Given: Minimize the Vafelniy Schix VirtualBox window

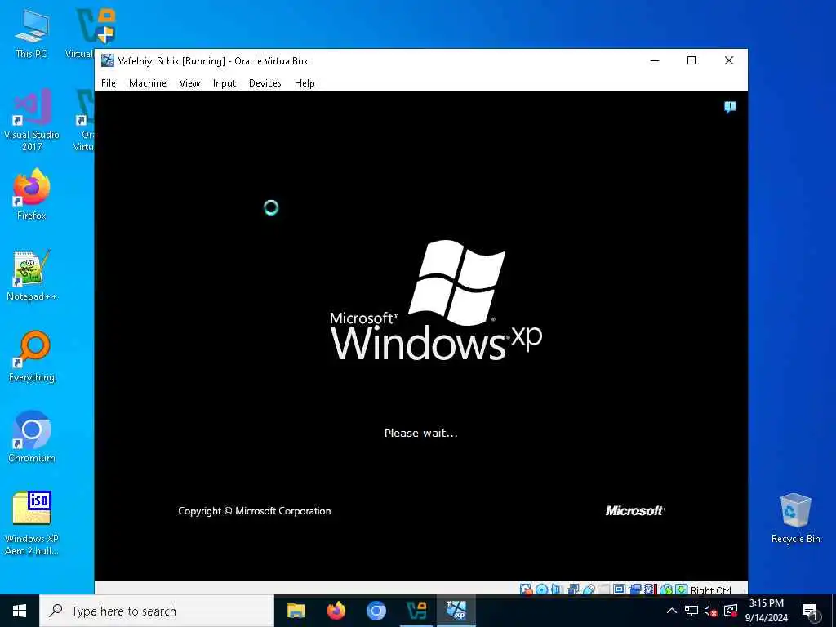Looking at the screenshot, I should point(655,60).
